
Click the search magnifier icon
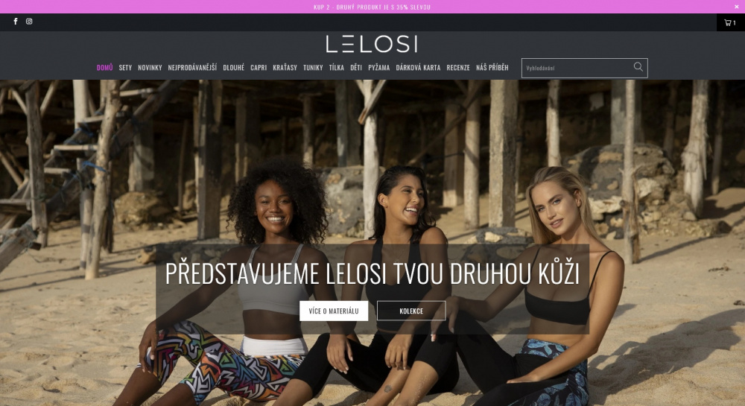click(x=638, y=67)
